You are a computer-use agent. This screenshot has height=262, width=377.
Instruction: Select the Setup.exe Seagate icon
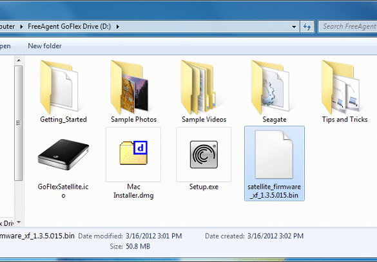click(x=204, y=154)
